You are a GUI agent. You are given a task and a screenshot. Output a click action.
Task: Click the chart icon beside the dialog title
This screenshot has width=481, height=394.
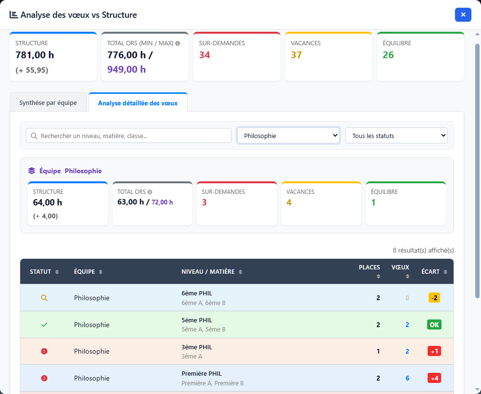click(x=13, y=15)
